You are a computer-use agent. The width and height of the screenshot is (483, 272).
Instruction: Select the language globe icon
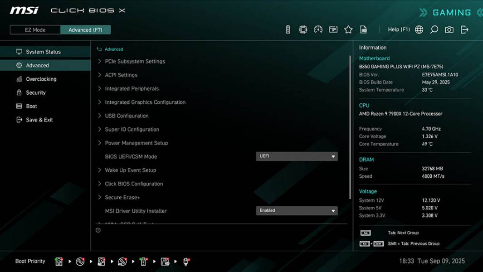pos(419,29)
